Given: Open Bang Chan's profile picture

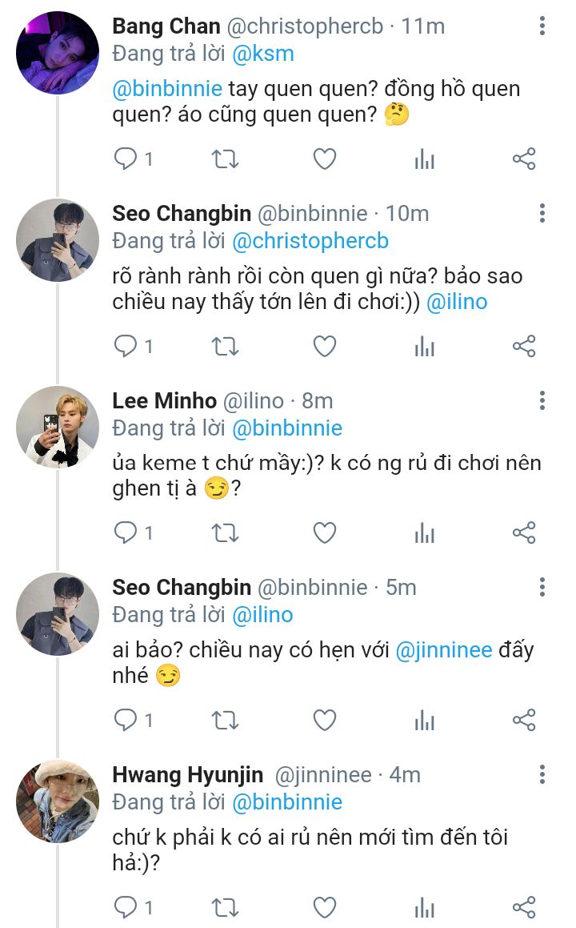Looking at the screenshot, I should click(58, 53).
